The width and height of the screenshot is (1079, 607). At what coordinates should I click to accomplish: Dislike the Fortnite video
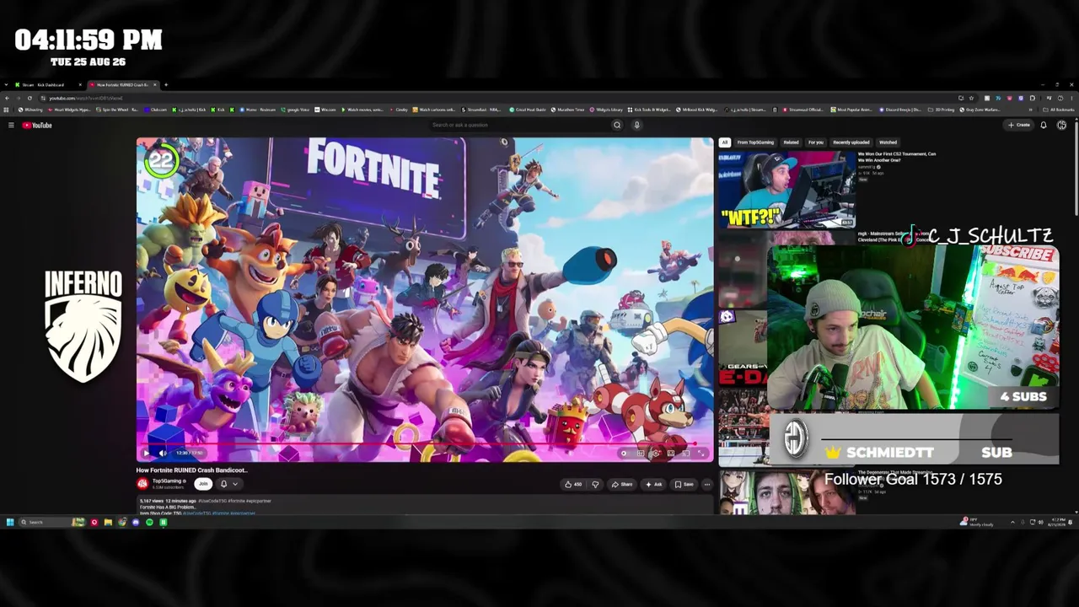click(595, 484)
